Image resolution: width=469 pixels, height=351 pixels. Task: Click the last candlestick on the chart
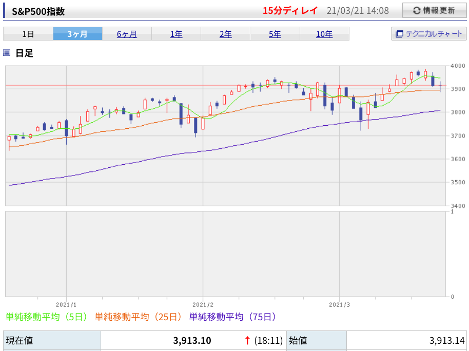440,86
